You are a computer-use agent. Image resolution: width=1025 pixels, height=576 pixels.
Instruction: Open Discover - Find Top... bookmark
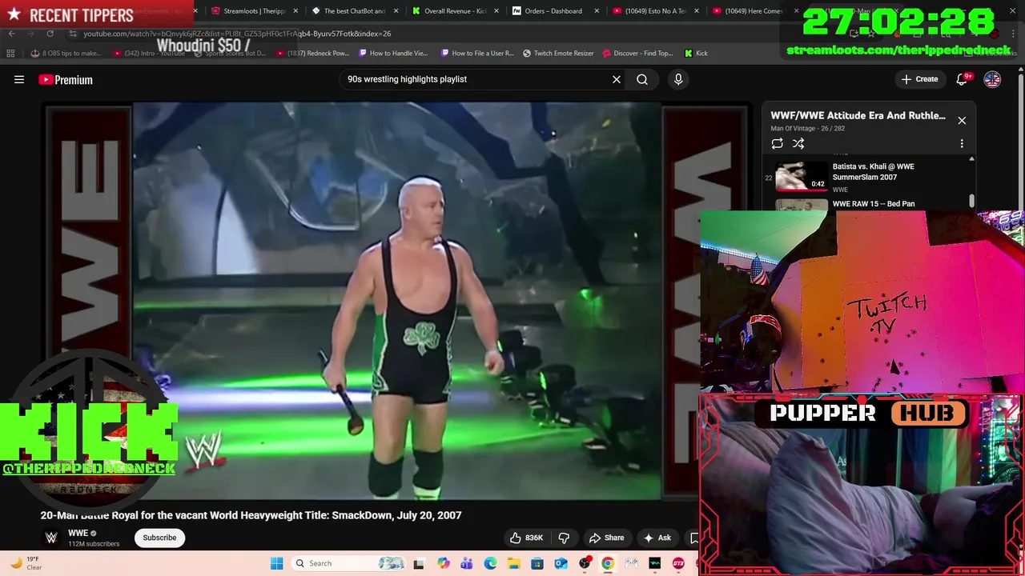[637, 53]
